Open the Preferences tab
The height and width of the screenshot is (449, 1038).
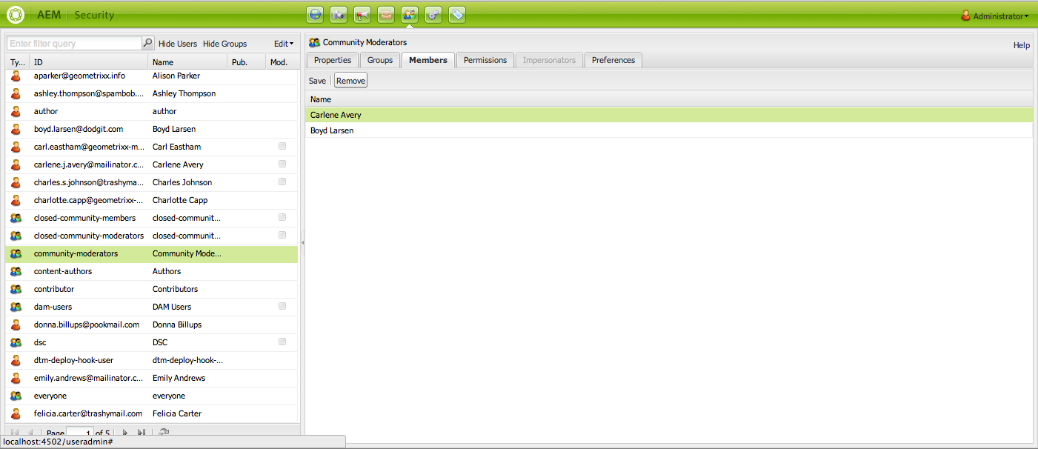point(613,60)
